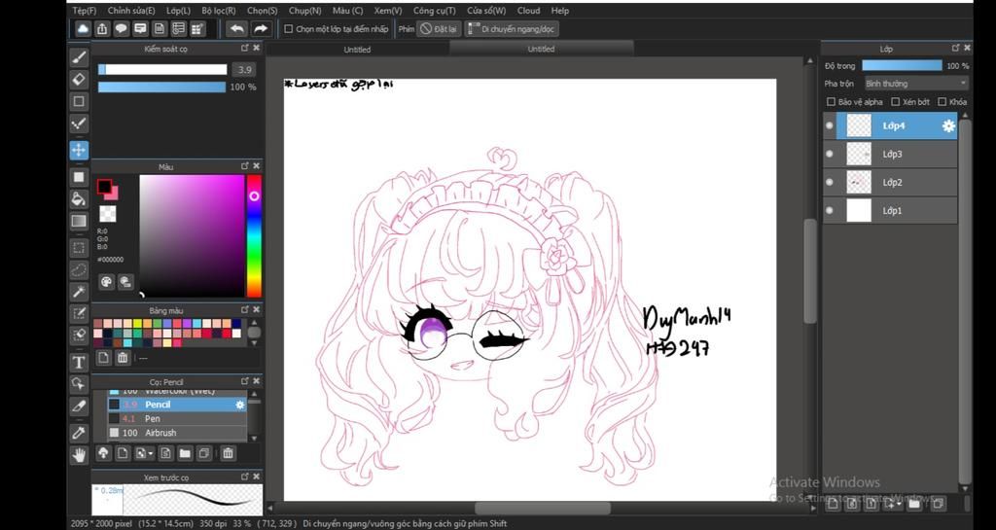Open the Bộ lọc(R) menu

[x=219, y=11]
